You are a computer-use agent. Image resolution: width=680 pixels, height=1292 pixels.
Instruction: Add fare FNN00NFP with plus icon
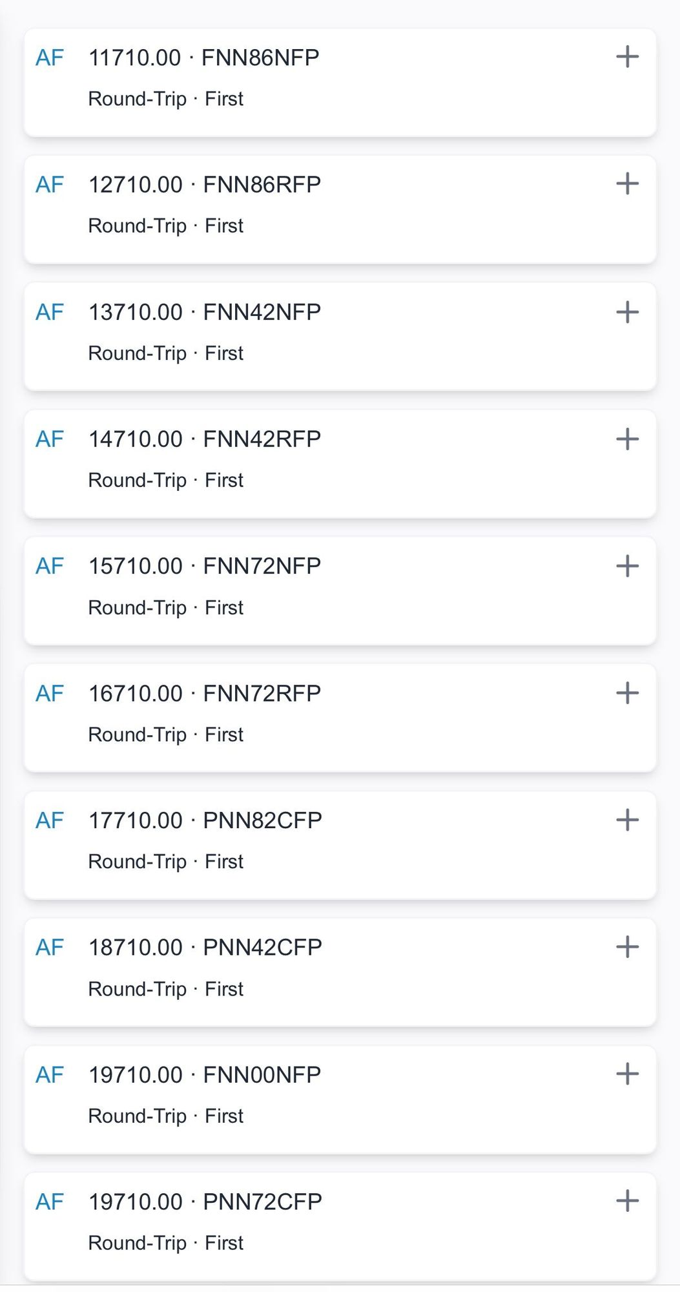627,1074
